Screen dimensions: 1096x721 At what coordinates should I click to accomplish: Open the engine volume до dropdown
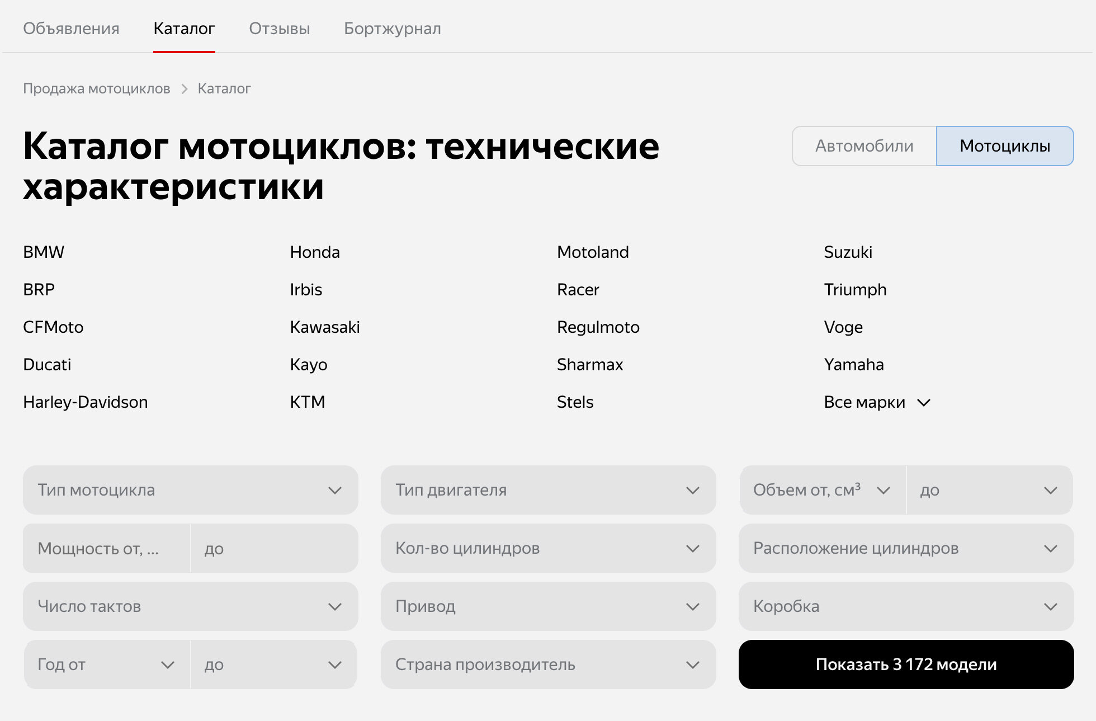point(990,490)
